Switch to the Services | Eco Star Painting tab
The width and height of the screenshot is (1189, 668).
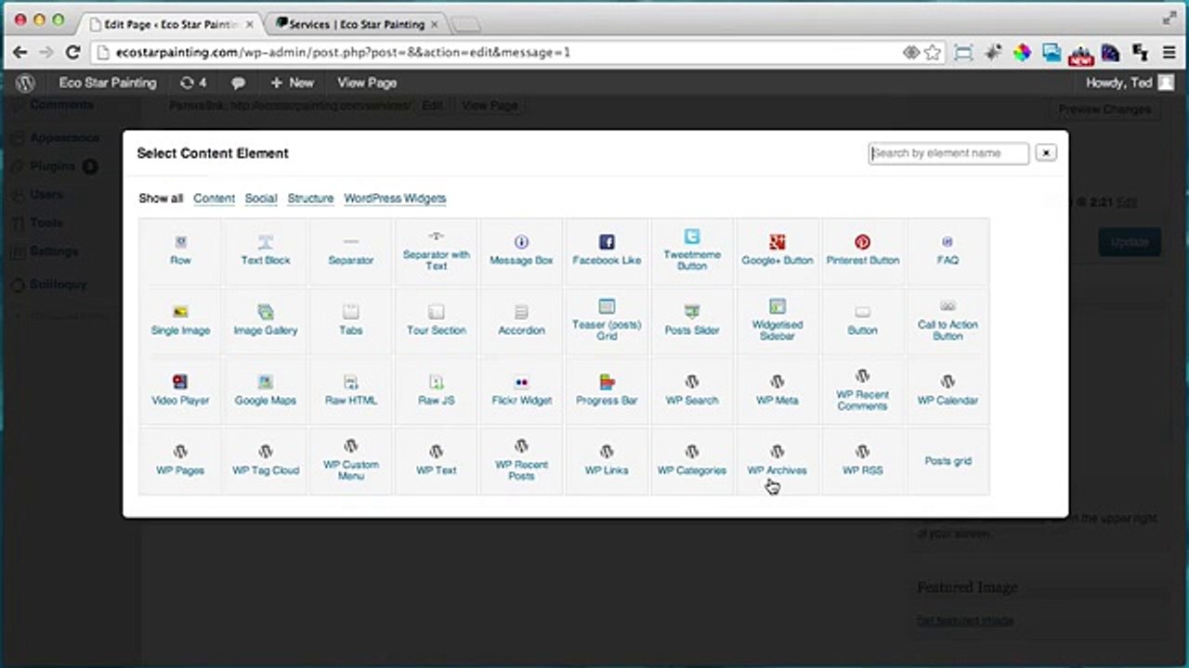point(357,24)
